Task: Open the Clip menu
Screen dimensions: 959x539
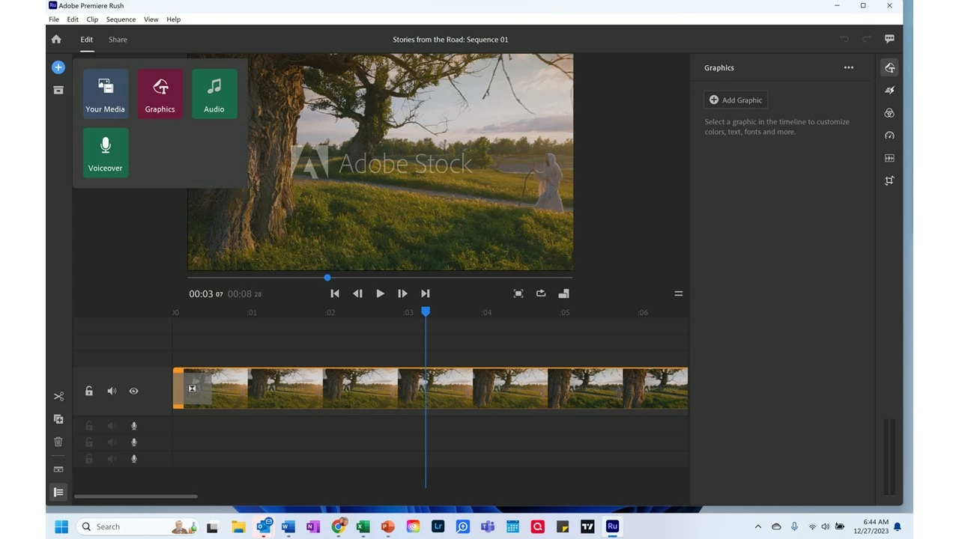Action: tap(92, 19)
